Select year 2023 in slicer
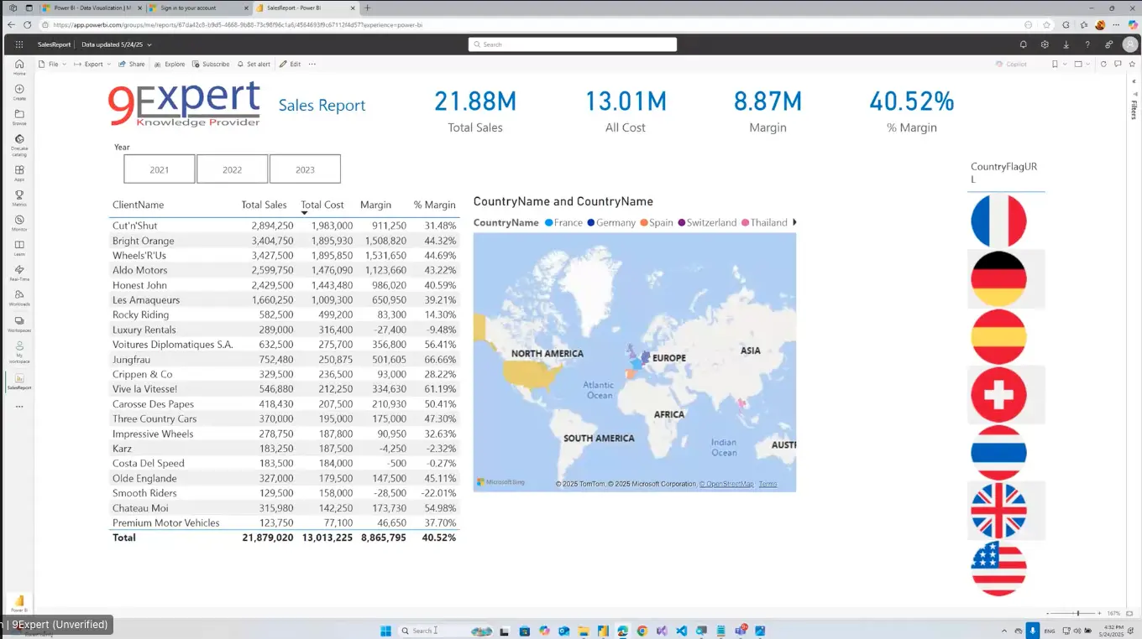 (x=305, y=169)
